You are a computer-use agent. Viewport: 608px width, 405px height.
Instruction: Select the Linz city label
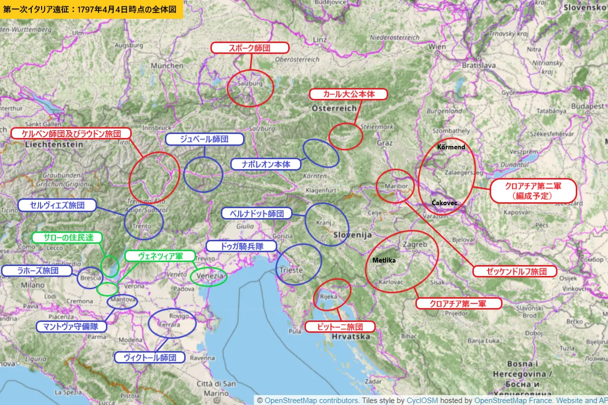(320, 40)
